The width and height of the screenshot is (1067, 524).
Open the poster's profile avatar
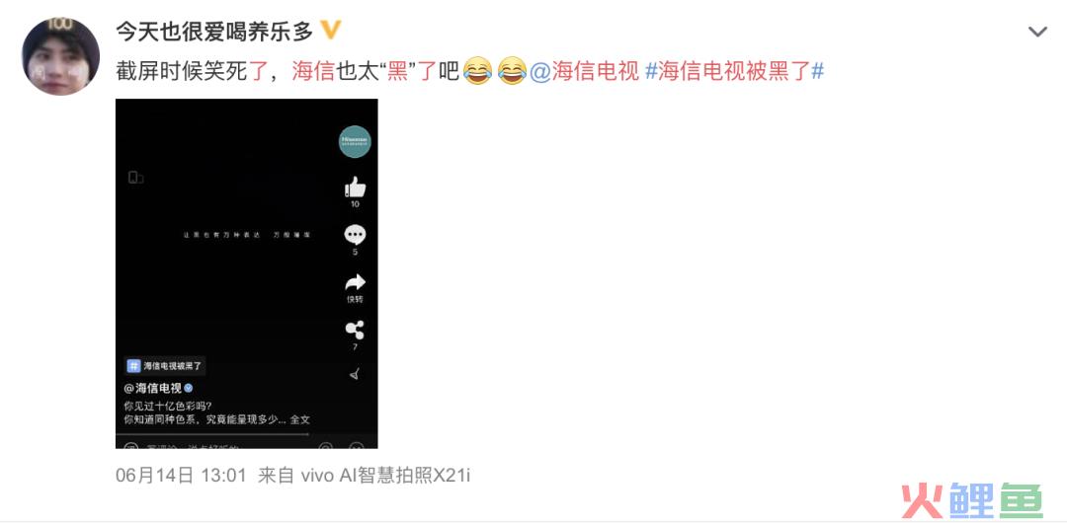coord(60,56)
